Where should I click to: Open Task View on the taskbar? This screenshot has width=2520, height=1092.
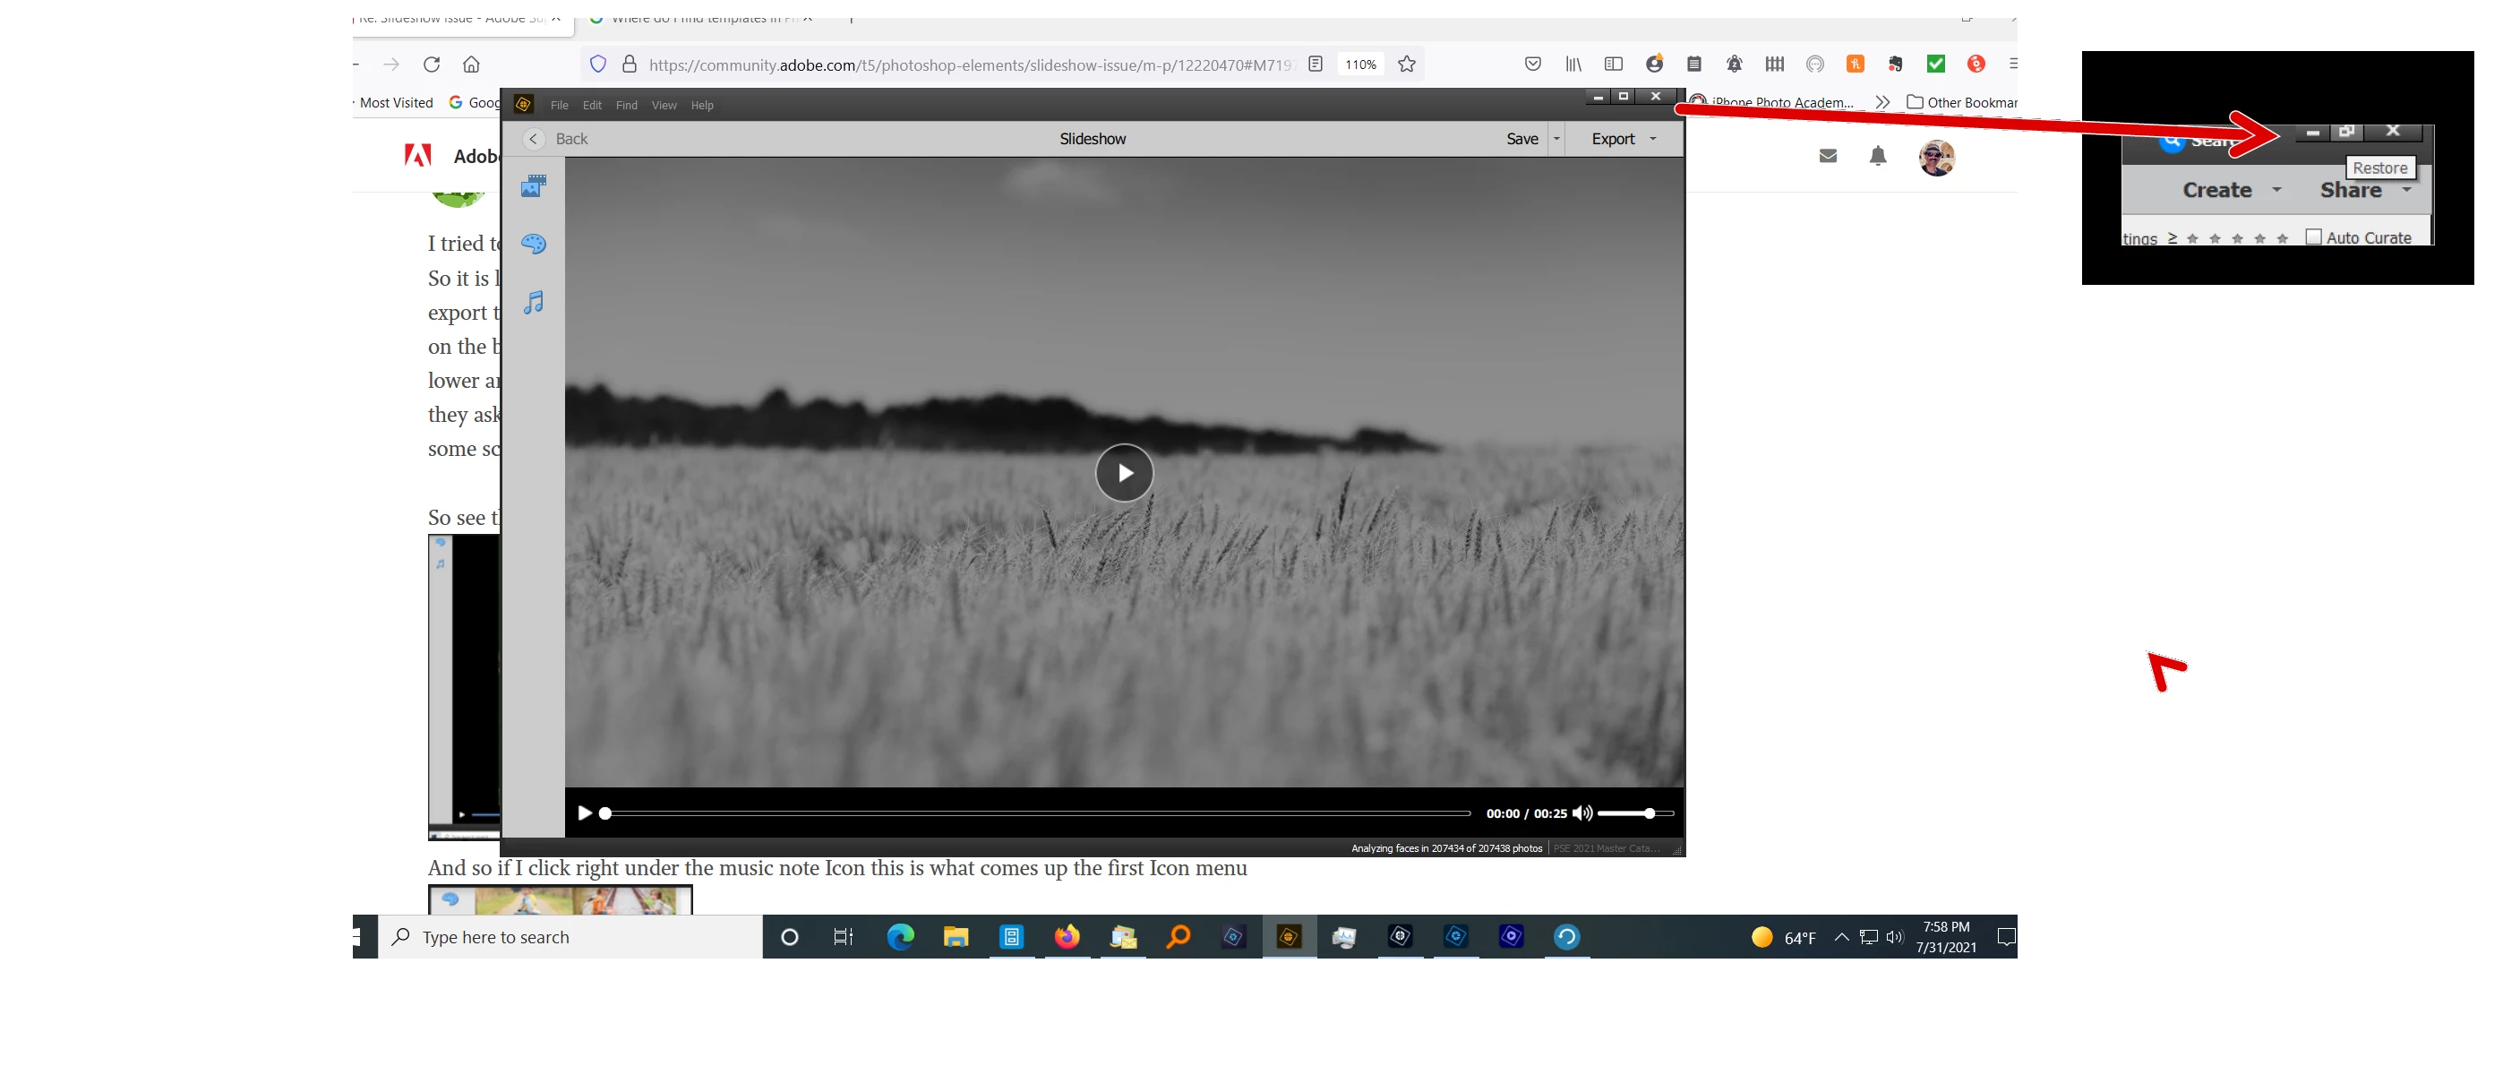point(844,937)
